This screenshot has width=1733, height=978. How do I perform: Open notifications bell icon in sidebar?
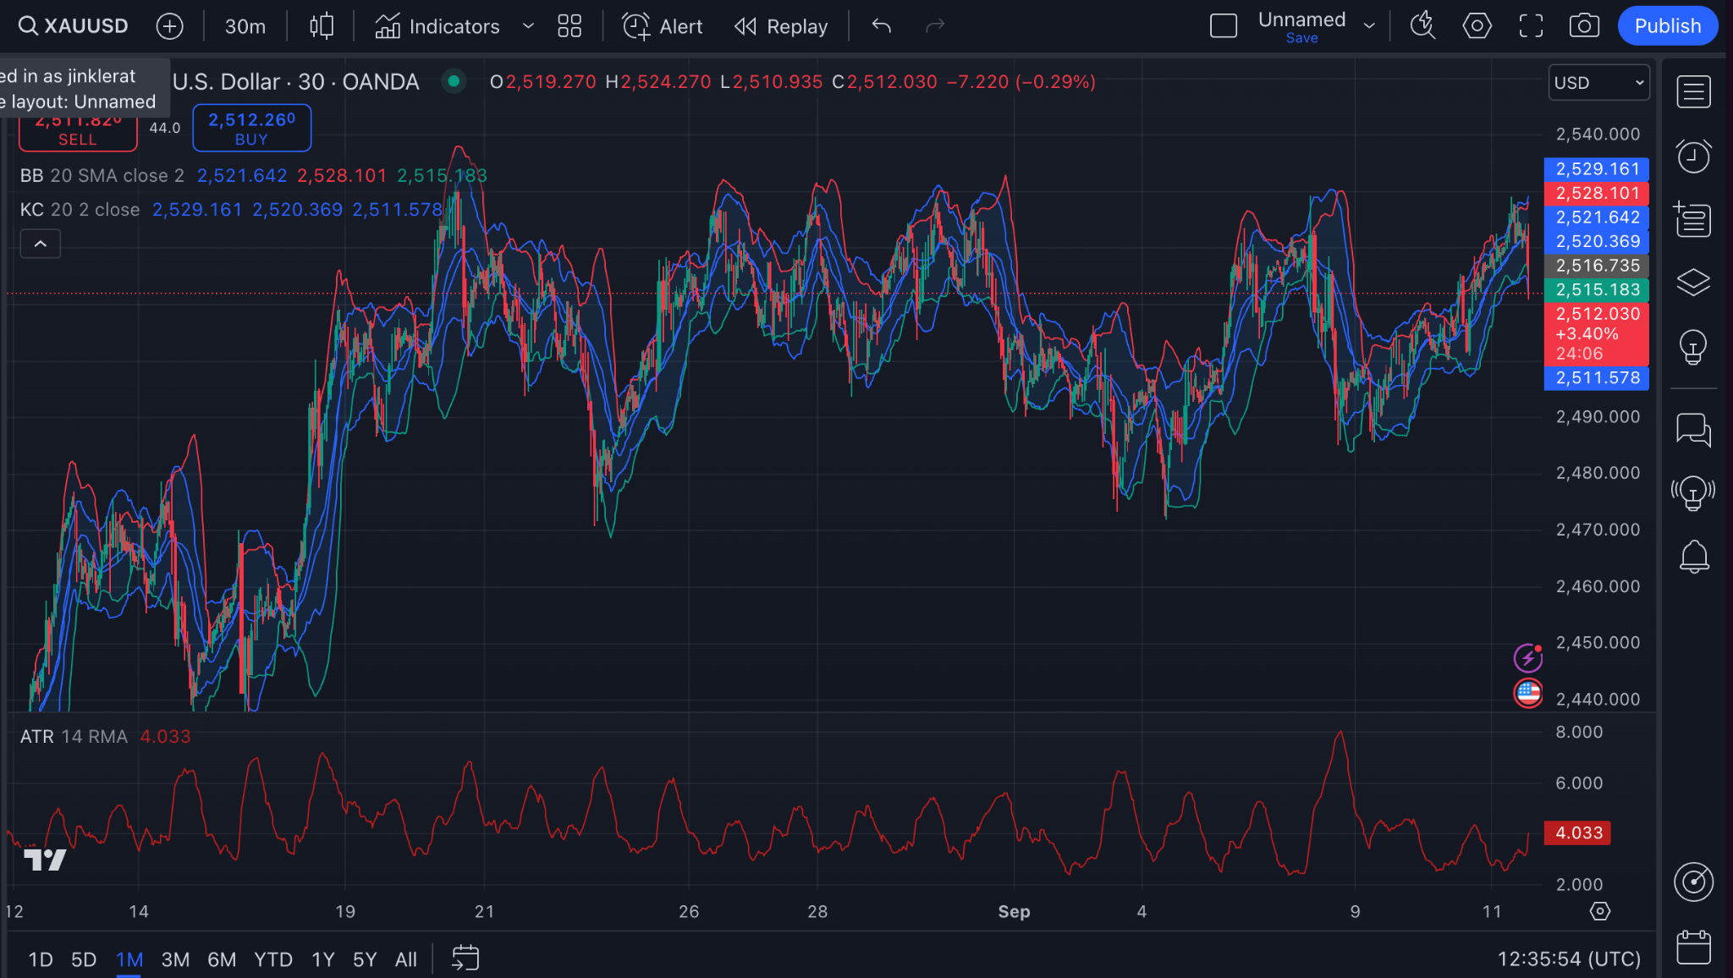click(1693, 557)
